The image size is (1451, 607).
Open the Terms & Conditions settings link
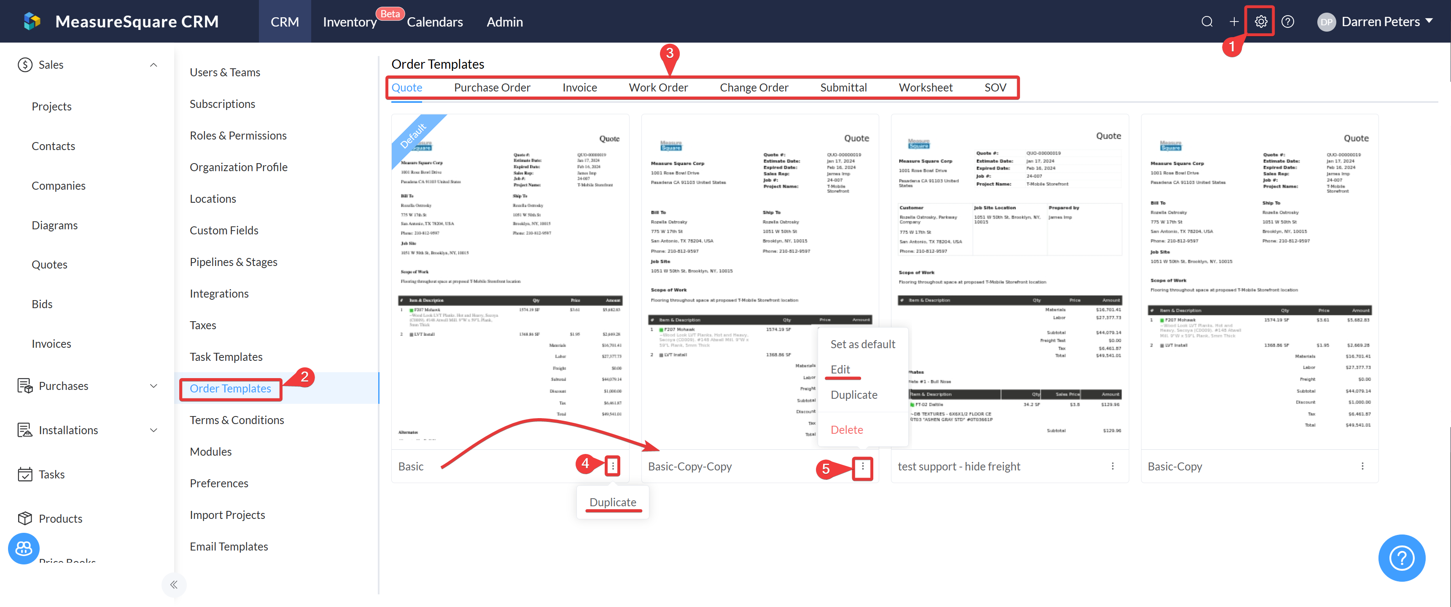(x=237, y=420)
